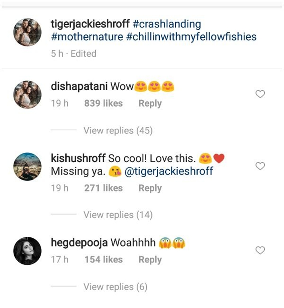The image size is (284, 308).
Task: Open dishapatani's profile avatar
Action: (27, 94)
